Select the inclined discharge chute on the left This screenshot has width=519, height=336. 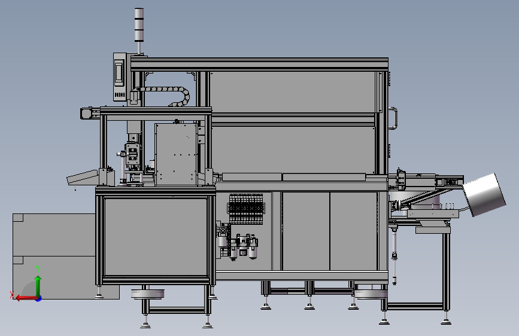pos(83,178)
